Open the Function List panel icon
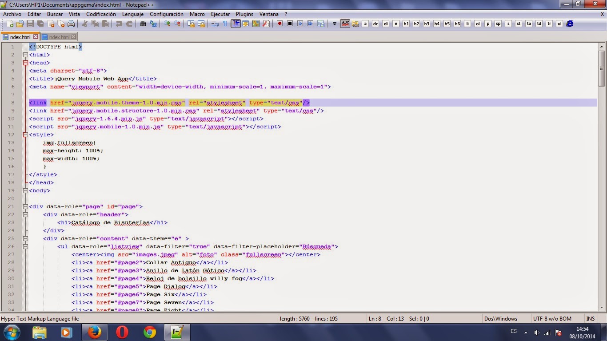Screen dimensions: 607x341 266,24
